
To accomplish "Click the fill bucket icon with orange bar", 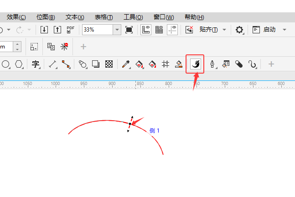I will coord(179,64).
